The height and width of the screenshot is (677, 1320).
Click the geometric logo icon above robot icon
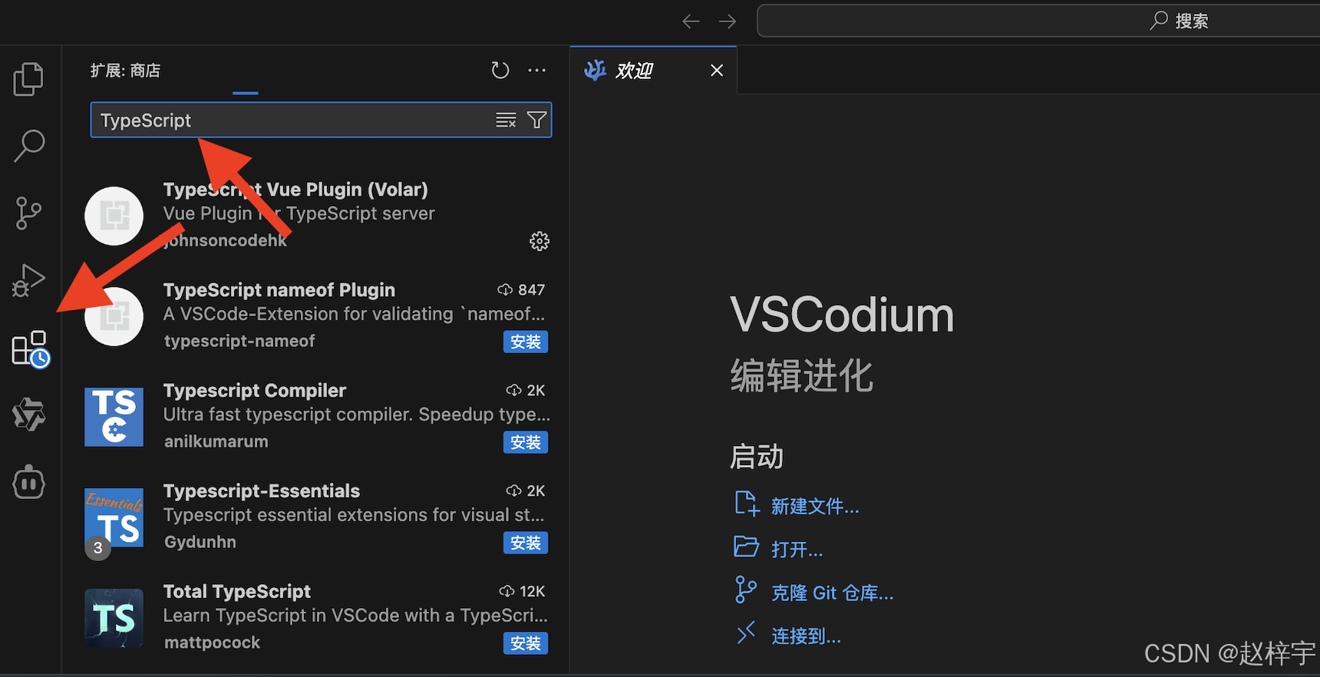[29, 414]
